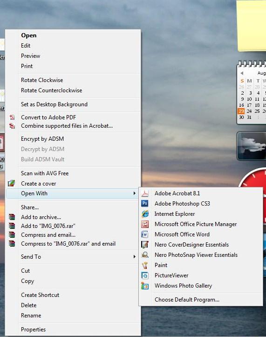Click the icon beside Add to "IMG_0076.rar"

12,226
